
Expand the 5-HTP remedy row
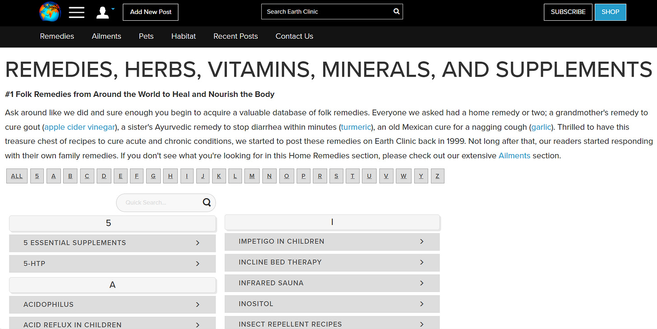112,264
